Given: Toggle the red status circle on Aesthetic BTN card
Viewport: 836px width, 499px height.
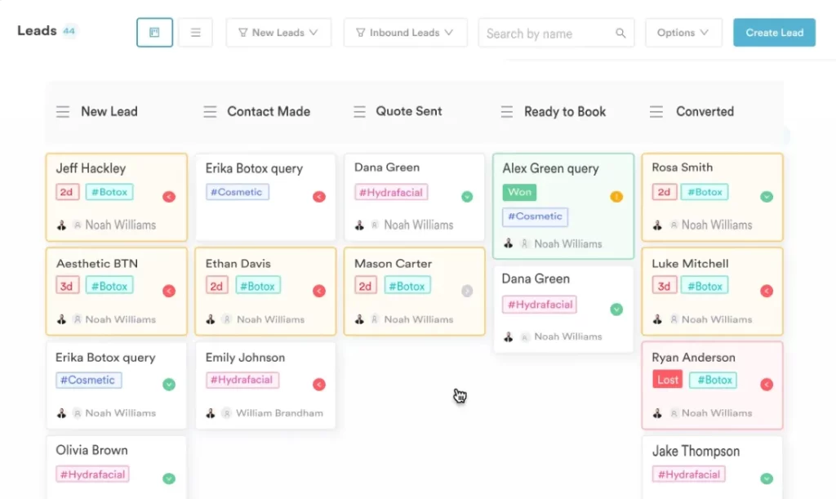Looking at the screenshot, I should tap(168, 291).
